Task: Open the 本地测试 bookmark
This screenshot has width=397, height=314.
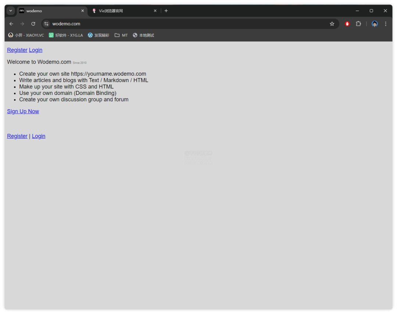Action: click(x=143, y=35)
